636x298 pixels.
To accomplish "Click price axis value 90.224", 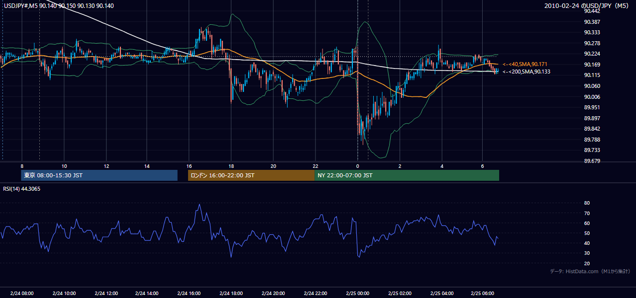I will (x=592, y=54).
